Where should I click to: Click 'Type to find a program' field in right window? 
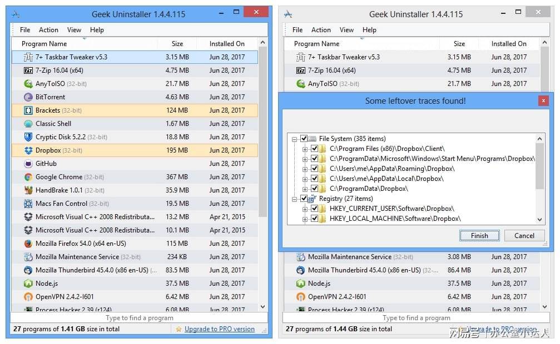coord(416,317)
